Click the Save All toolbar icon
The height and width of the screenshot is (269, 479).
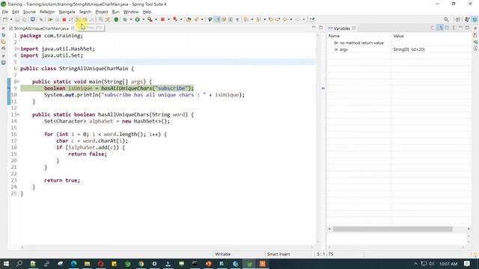pos(24,19)
